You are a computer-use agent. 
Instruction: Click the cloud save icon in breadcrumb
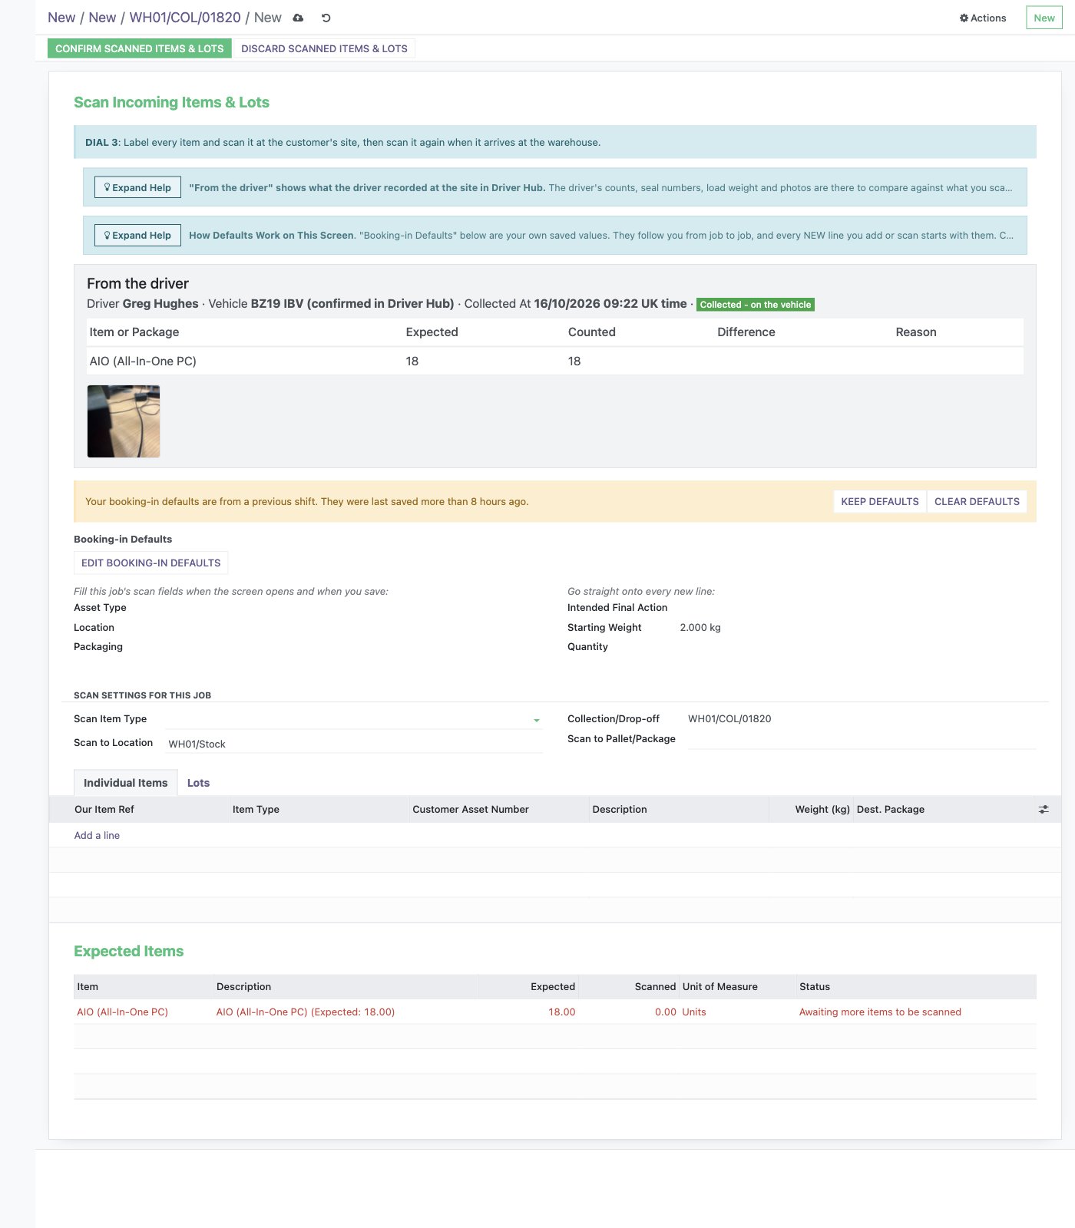click(x=298, y=18)
